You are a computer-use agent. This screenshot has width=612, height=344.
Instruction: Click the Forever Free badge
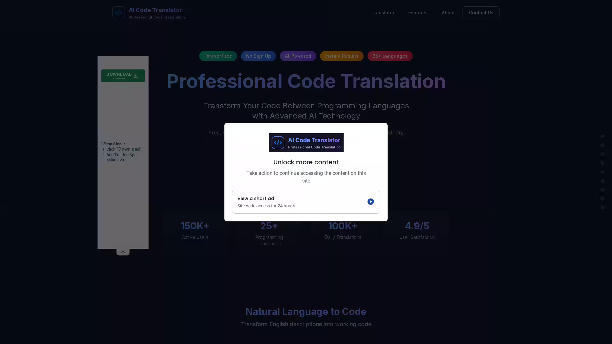pos(218,56)
